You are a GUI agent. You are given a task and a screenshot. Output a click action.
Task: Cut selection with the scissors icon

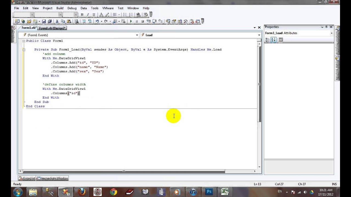tap(57, 21)
